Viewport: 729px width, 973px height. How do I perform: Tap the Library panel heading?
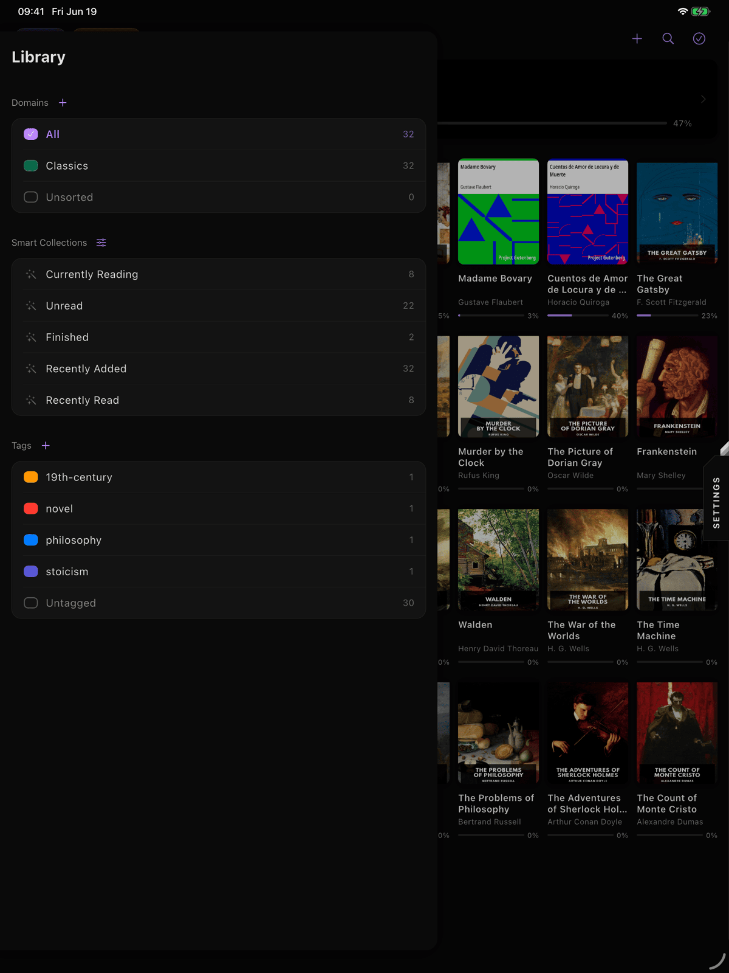[38, 57]
